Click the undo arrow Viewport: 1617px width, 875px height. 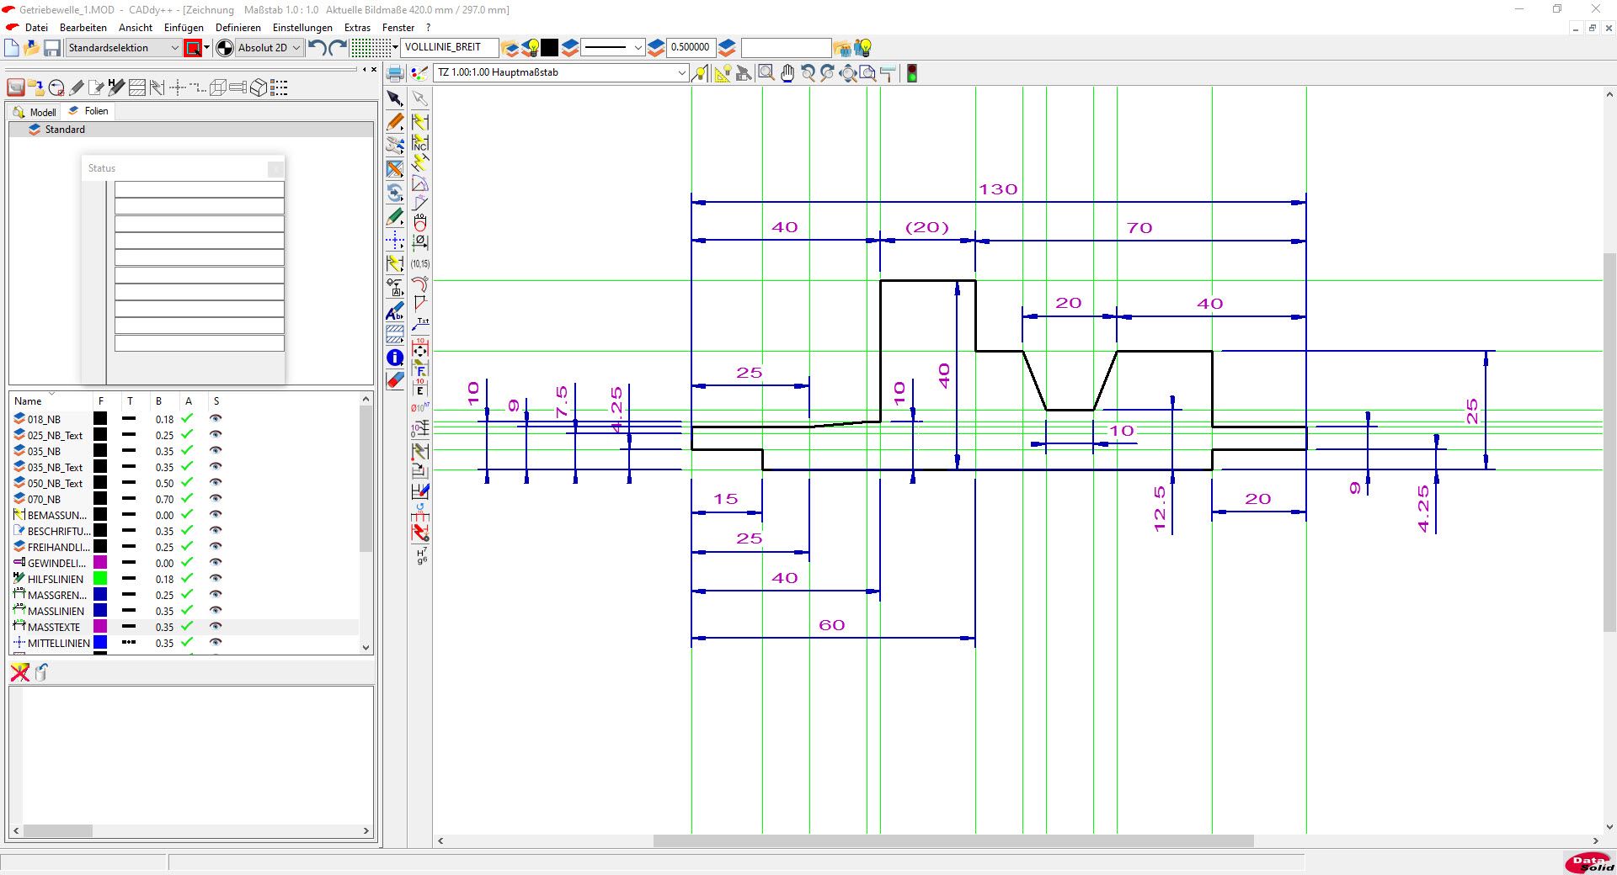point(318,48)
